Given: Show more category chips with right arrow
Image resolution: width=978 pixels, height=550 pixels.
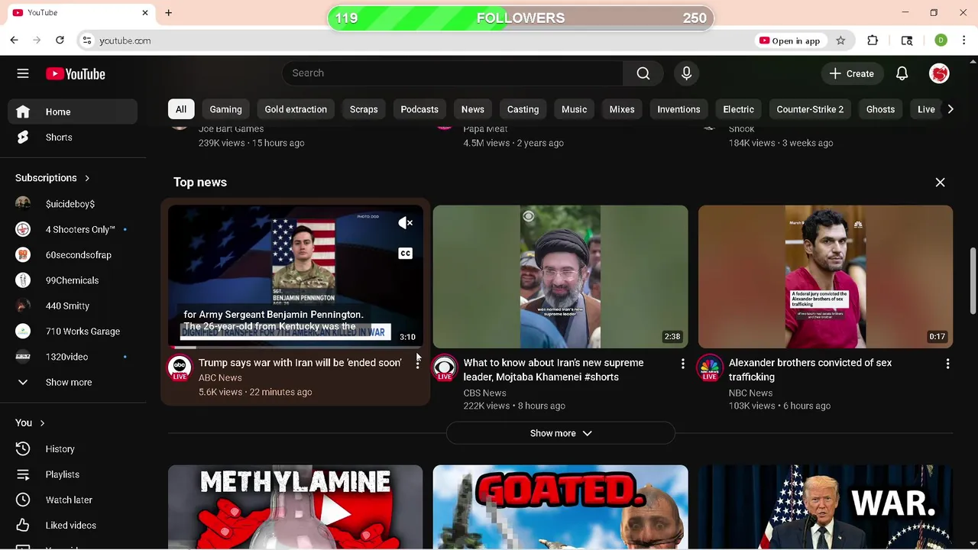Looking at the screenshot, I should (950, 109).
